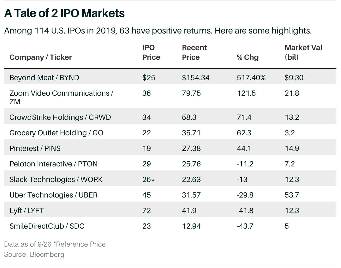Select the Uber Technologies / UBER row
The height and width of the screenshot is (268, 341).
tap(53, 195)
